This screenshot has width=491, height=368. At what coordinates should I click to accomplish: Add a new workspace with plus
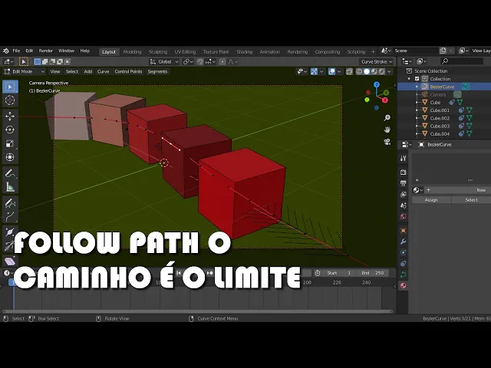coord(373,51)
